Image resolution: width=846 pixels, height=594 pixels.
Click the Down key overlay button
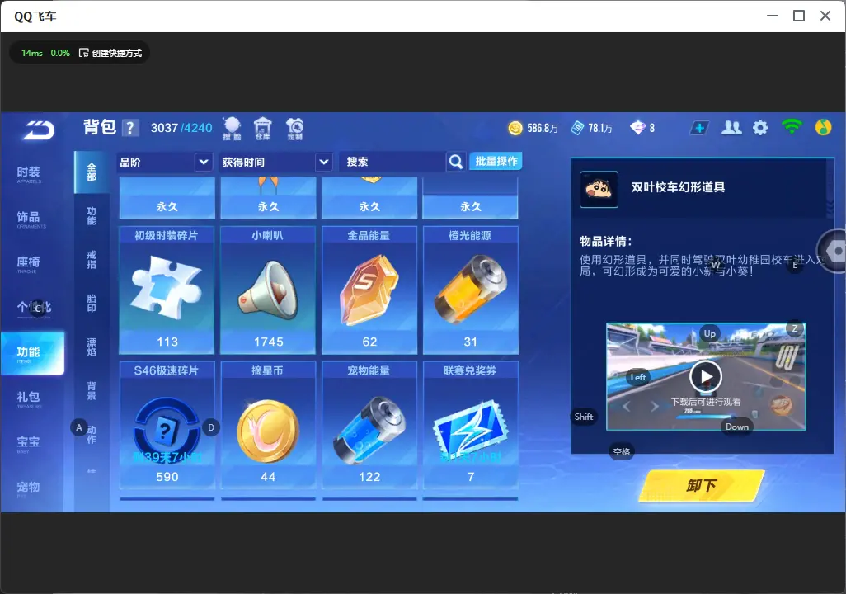coord(737,427)
